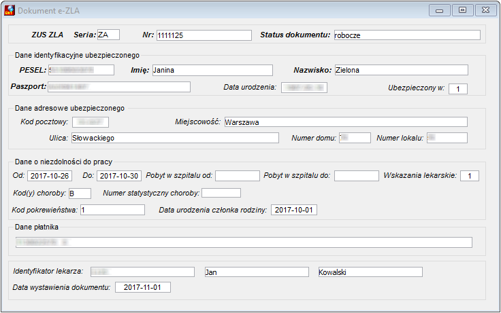Click the Data wystawienia dokumentu field
The height and width of the screenshot is (313, 501).
coord(142,287)
